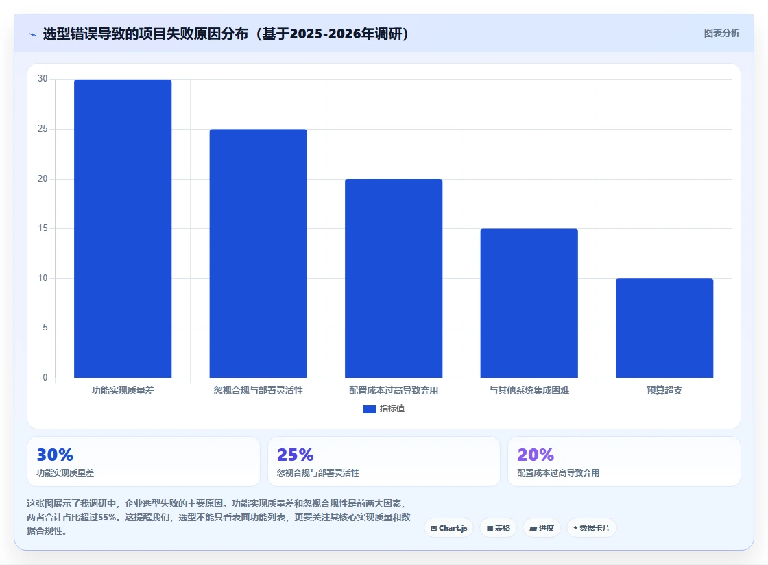
Task: Click the x-axis label 功能实现质量差
Action: [123, 391]
